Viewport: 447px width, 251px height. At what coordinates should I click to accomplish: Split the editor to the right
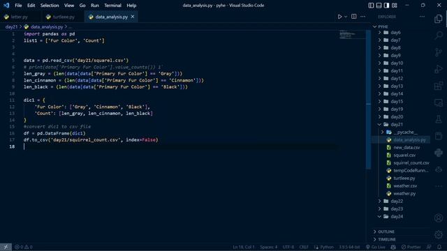point(354,17)
